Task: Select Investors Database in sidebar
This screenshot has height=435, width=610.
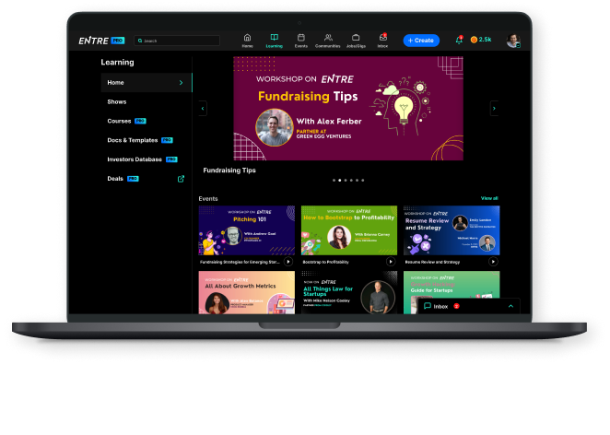Action: (135, 159)
